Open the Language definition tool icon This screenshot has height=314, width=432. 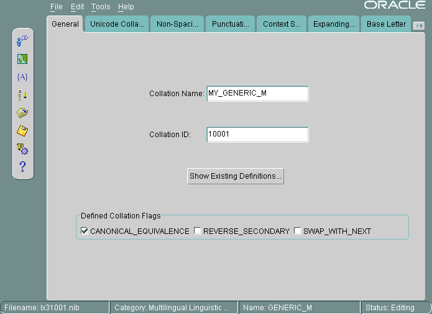22,41
